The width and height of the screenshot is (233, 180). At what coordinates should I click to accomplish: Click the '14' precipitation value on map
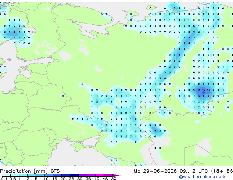[x=199, y=90]
